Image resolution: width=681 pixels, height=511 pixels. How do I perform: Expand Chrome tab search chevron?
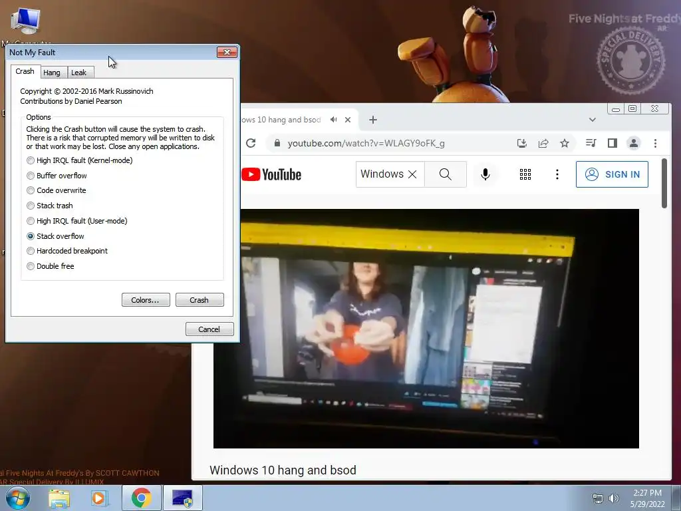pos(592,120)
